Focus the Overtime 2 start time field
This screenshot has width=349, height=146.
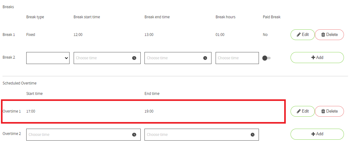tap(83, 134)
